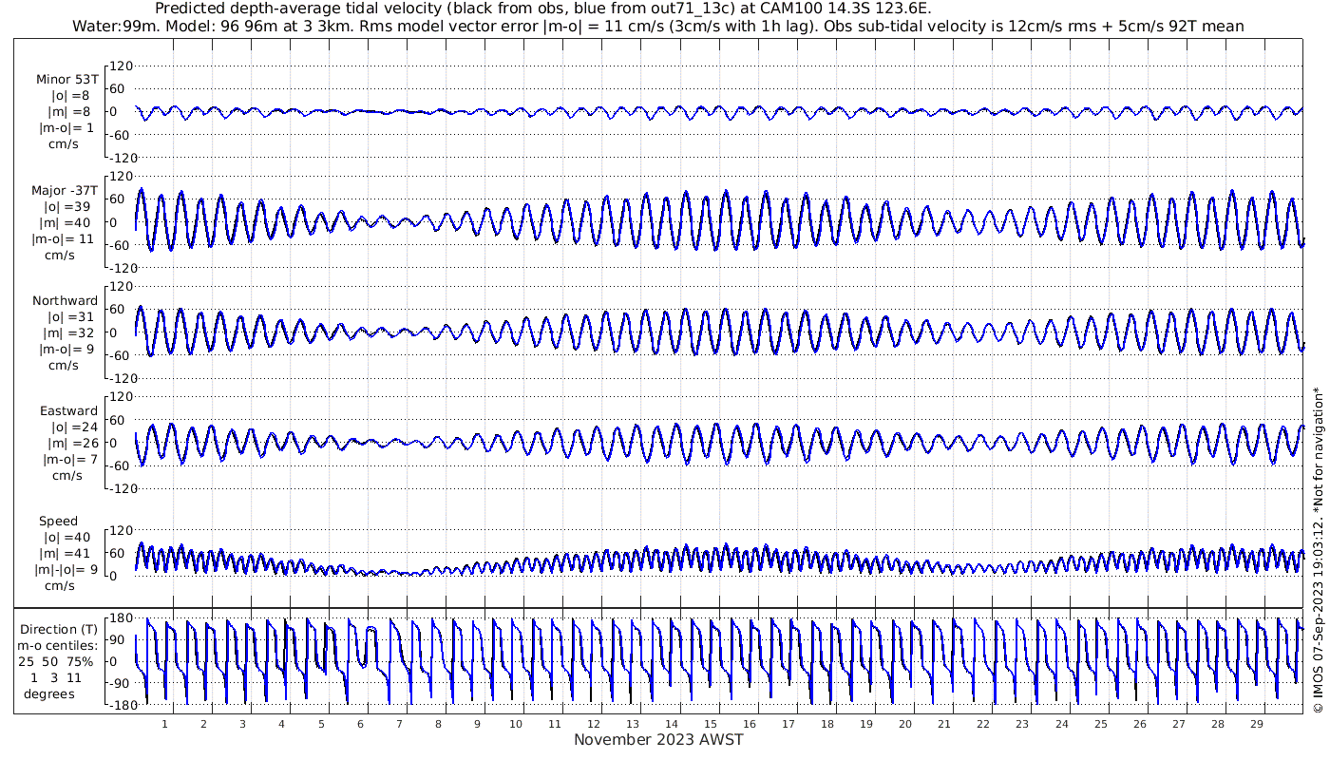Select the "Speed" panel label
Screen dimensions: 1330x760
coord(58,522)
